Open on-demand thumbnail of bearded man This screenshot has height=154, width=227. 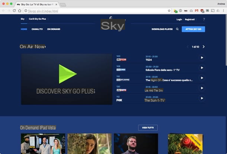pos(136,144)
